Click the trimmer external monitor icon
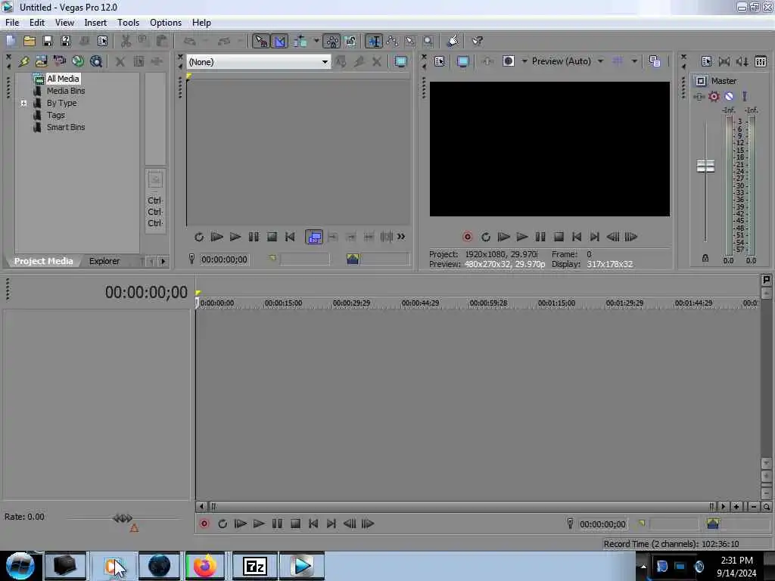This screenshot has height=581, width=775. pos(401,62)
